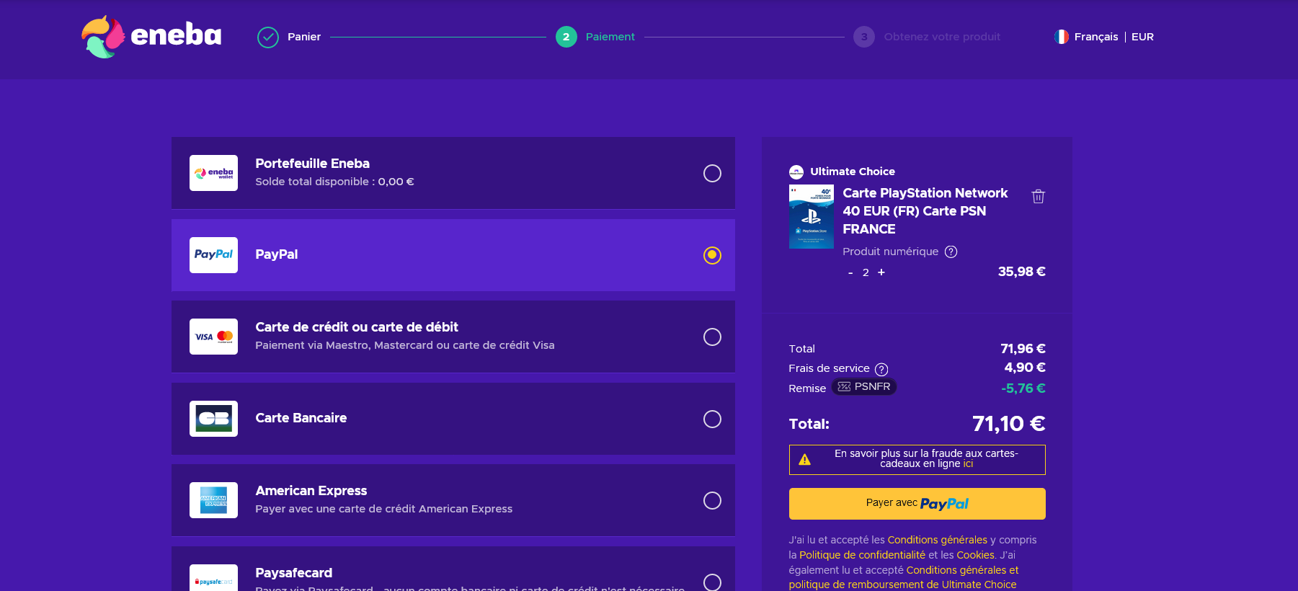Click the 'Solde total disponible' balance text
Screen dimensions: 1298x591
(334, 182)
